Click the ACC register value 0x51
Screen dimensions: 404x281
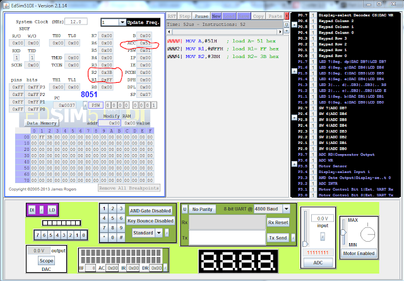pyautogui.click(x=144, y=43)
